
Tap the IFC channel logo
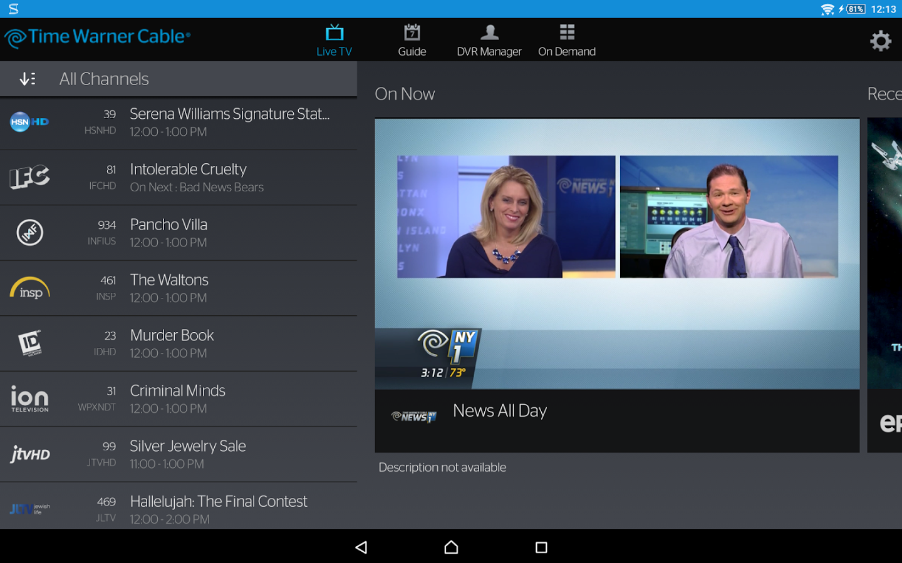(x=29, y=177)
